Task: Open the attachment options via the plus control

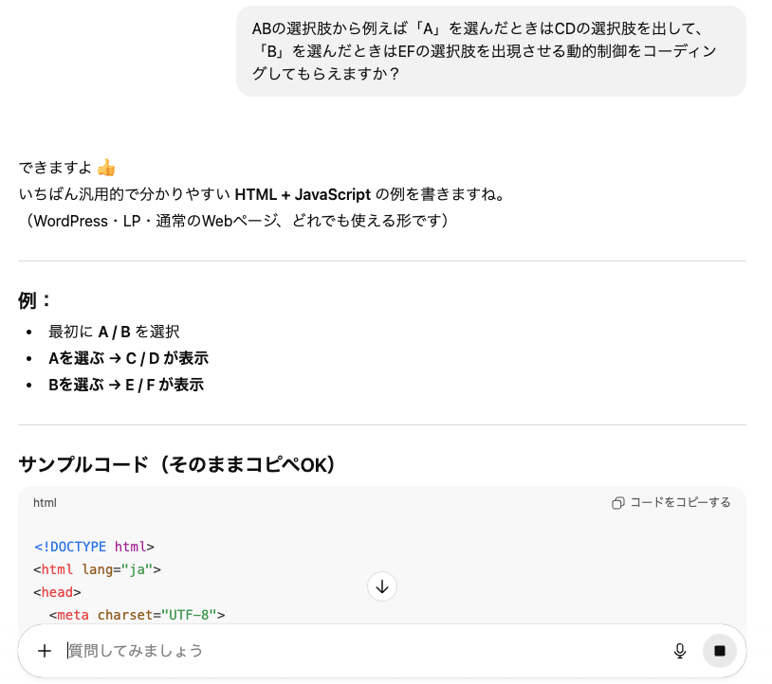Action: (x=45, y=651)
